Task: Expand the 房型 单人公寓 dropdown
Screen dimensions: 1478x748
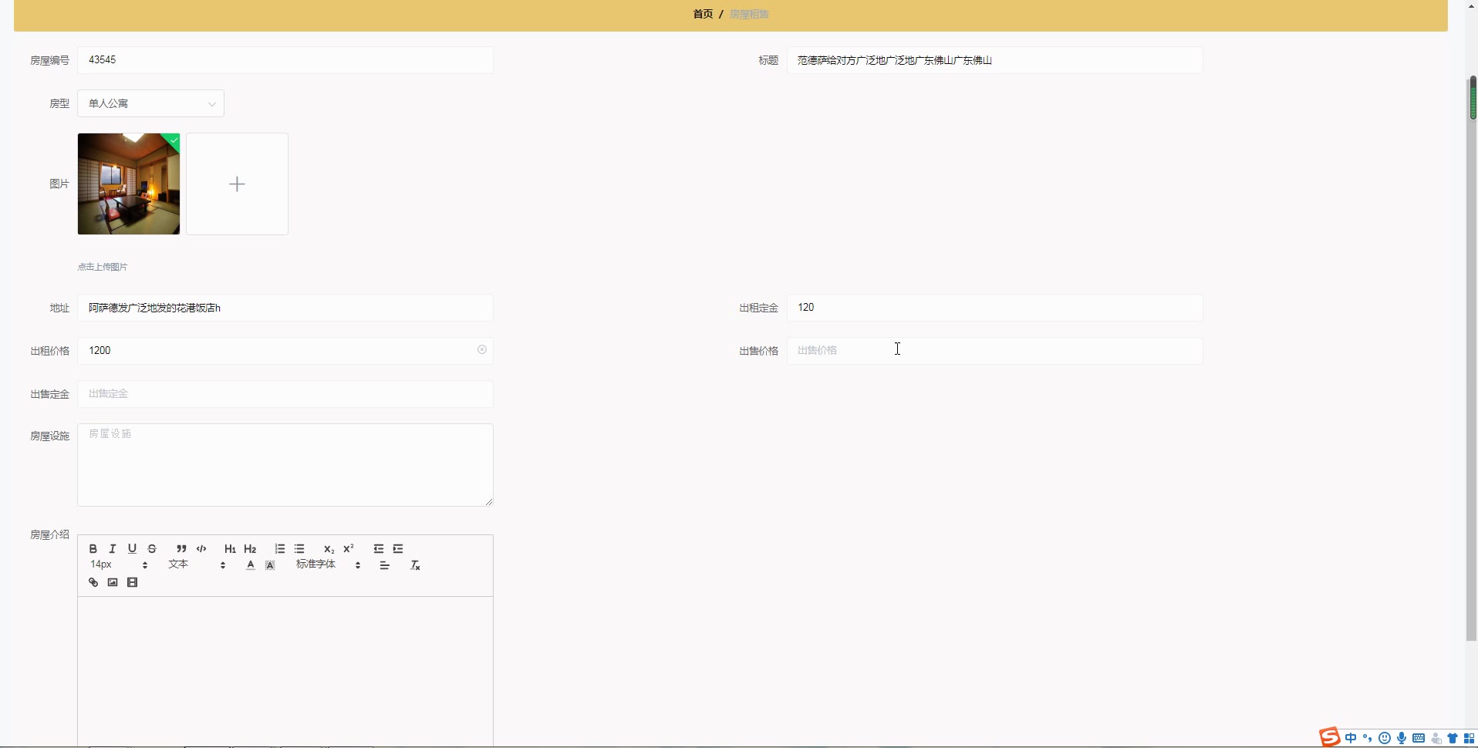Action: click(x=150, y=103)
